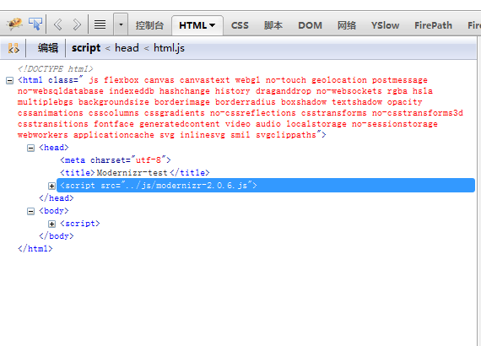Viewport: 481px width, 346px height.
Task: Open the small dropdown arrow beside lines icon
Action: tap(121, 24)
